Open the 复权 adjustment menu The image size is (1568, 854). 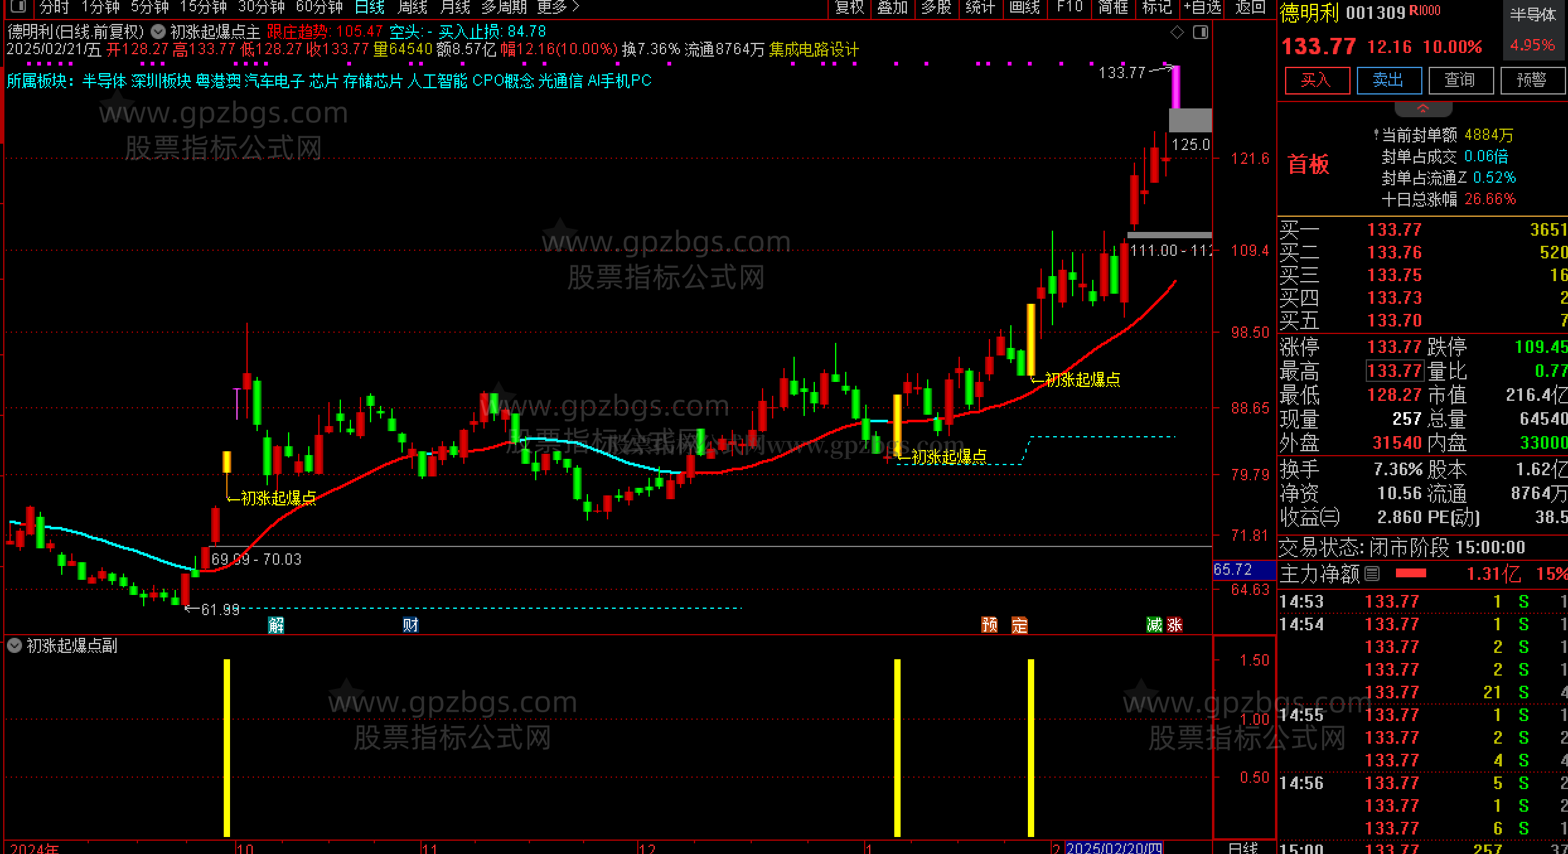[849, 7]
